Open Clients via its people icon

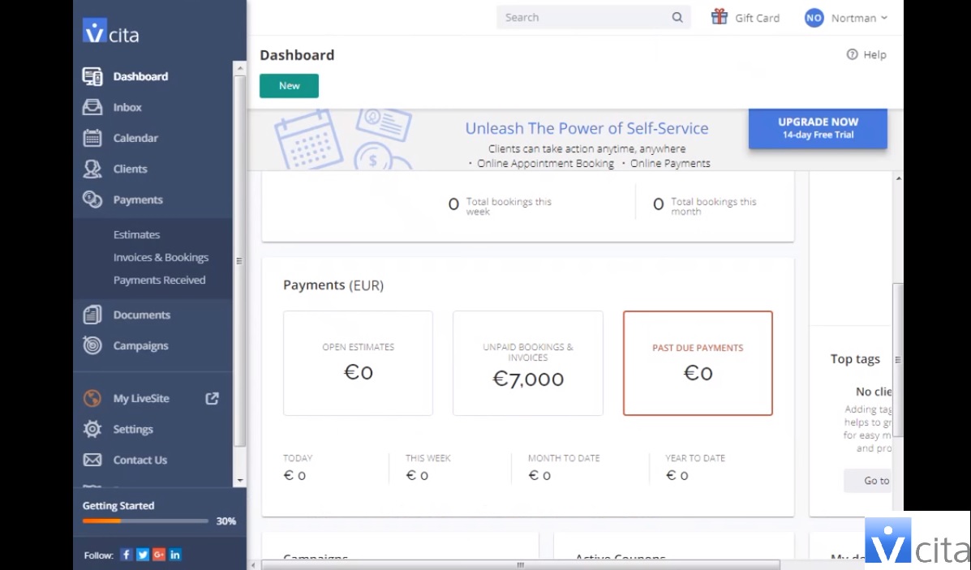(92, 169)
